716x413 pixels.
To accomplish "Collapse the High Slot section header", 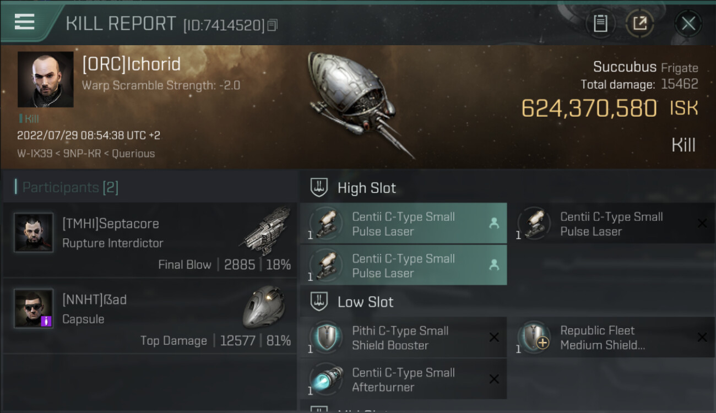I will 354,188.
